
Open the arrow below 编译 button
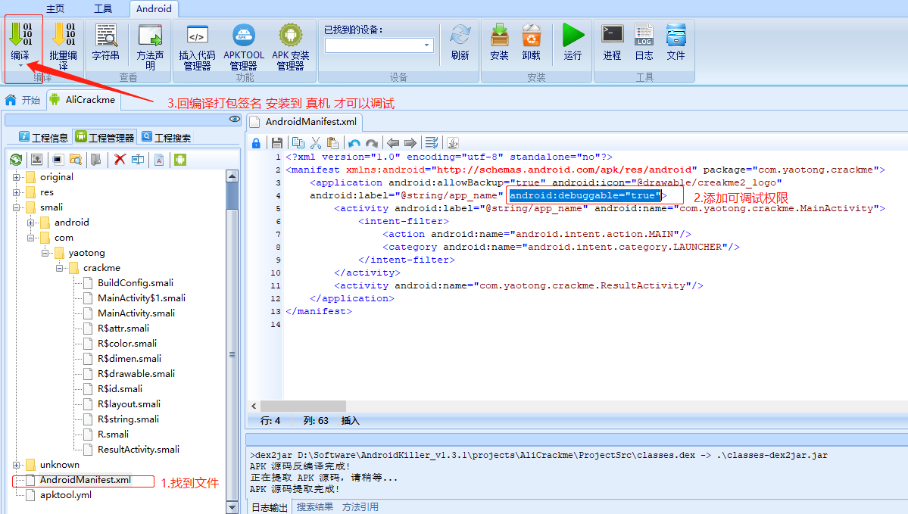pyautogui.click(x=20, y=65)
